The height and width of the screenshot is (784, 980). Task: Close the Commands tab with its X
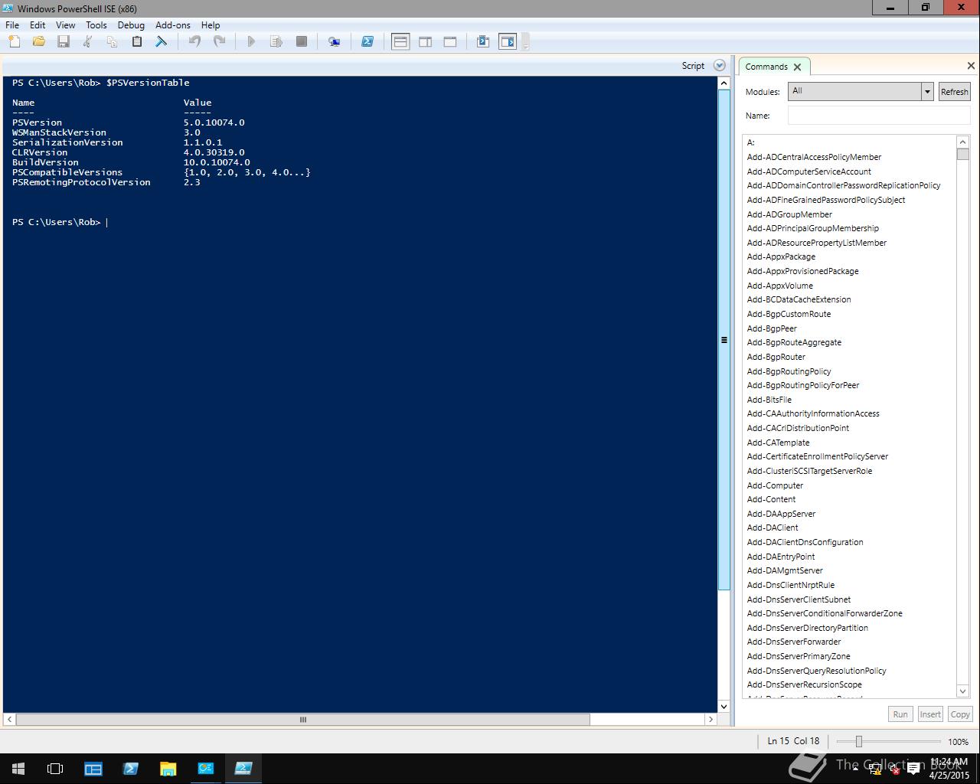tap(798, 67)
